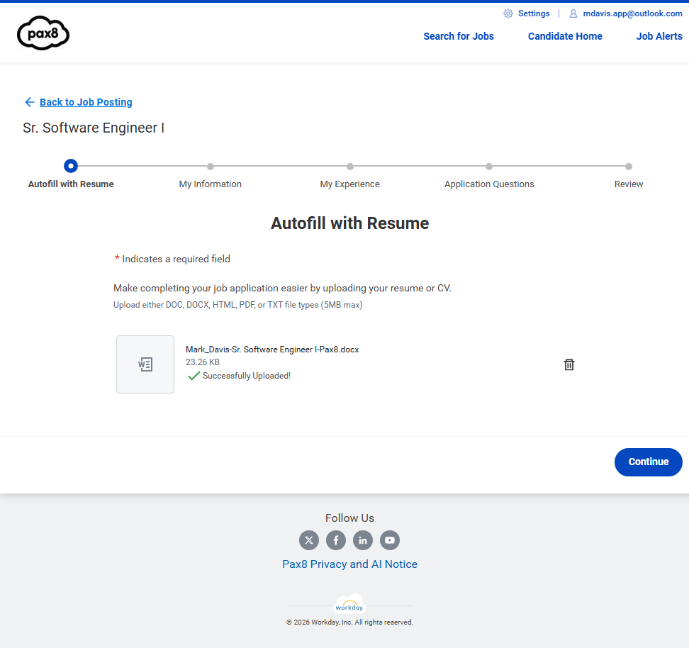The image size is (689, 648).
Task: Jump to the My Experience progress step
Action: coord(350,167)
